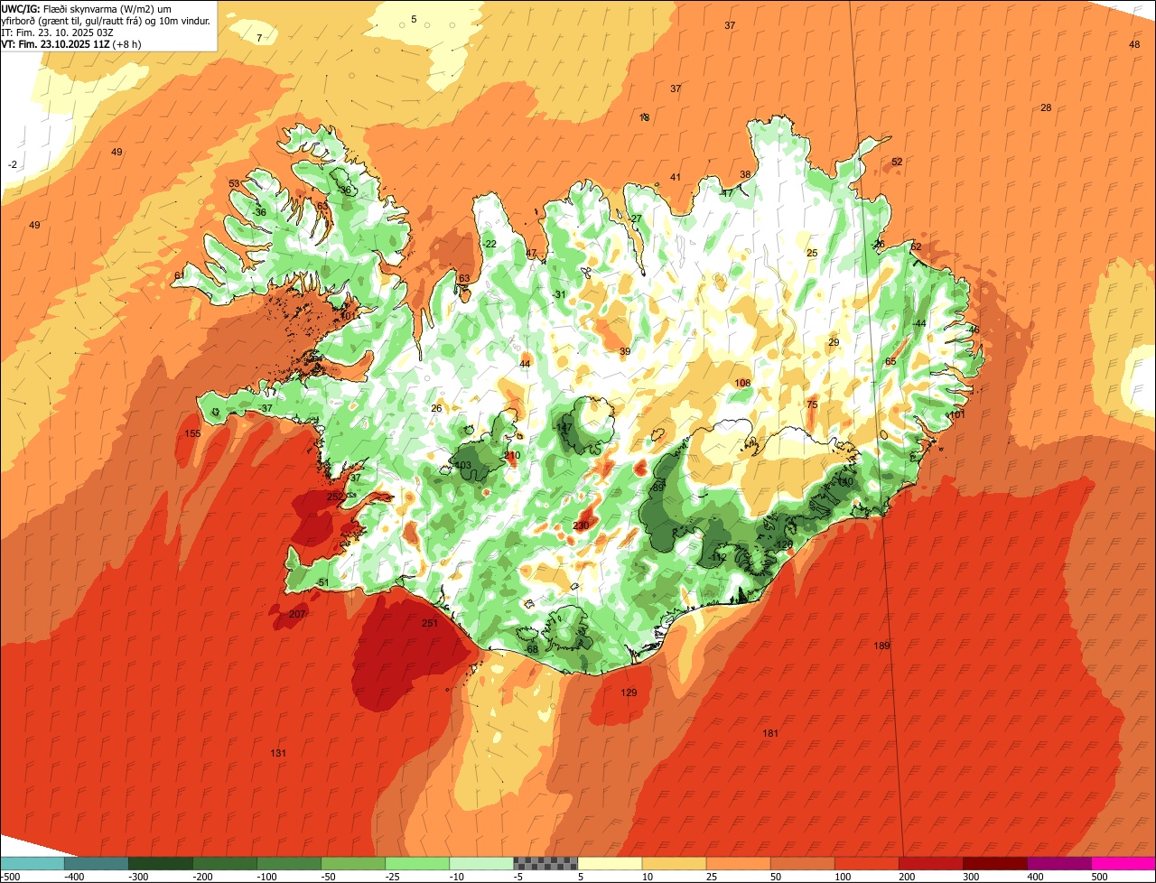Click the map value '108' in the interior
The height and width of the screenshot is (883, 1156).
[742, 383]
